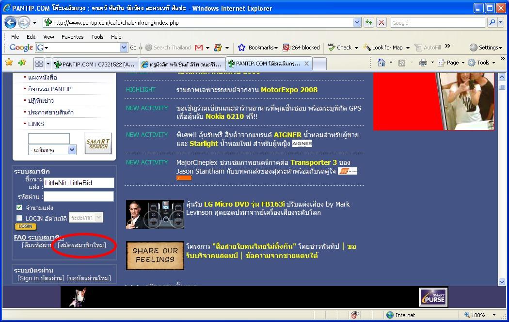Image resolution: width=509 pixels, height=322 pixels.
Task: Go back with the Back arrow button
Action: pyautogui.click(x=10, y=22)
